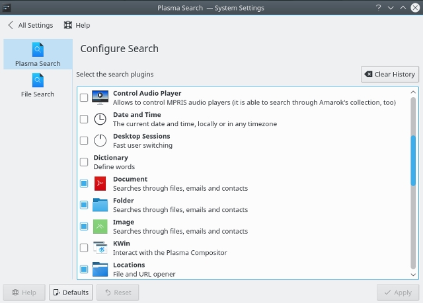Click the scroll up arrow of plugin list

point(413,92)
